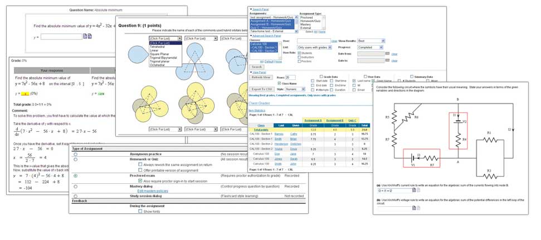Screen dimensions: 541x240
Task: Check the Instructors user role checkbox
Action: 299,57
